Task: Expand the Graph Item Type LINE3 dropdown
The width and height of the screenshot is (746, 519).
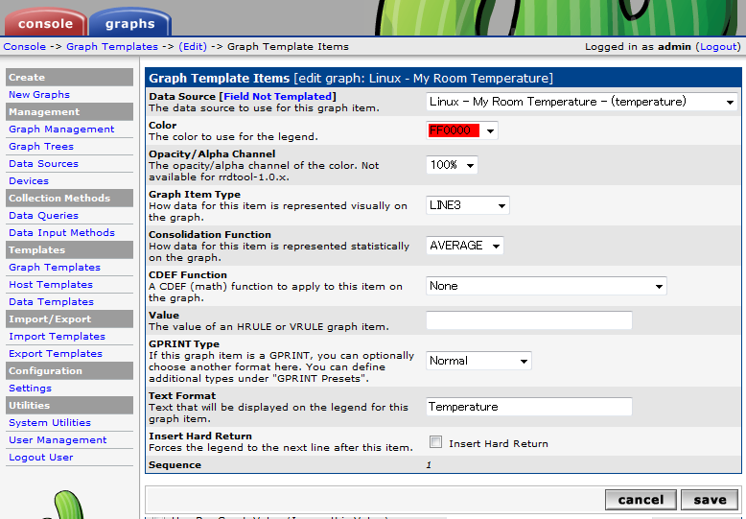Action: tap(467, 205)
